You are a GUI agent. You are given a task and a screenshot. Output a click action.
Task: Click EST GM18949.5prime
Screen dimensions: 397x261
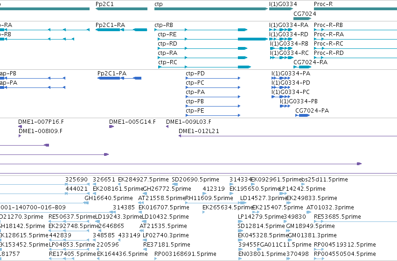point(310,226)
